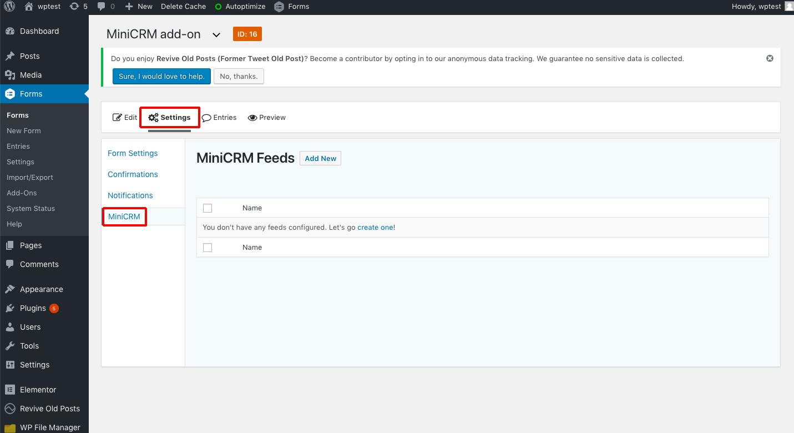Image resolution: width=794 pixels, height=433 pixels.
Task: Click Comments bubble icon in sidebar
Action: coord(10,264)
